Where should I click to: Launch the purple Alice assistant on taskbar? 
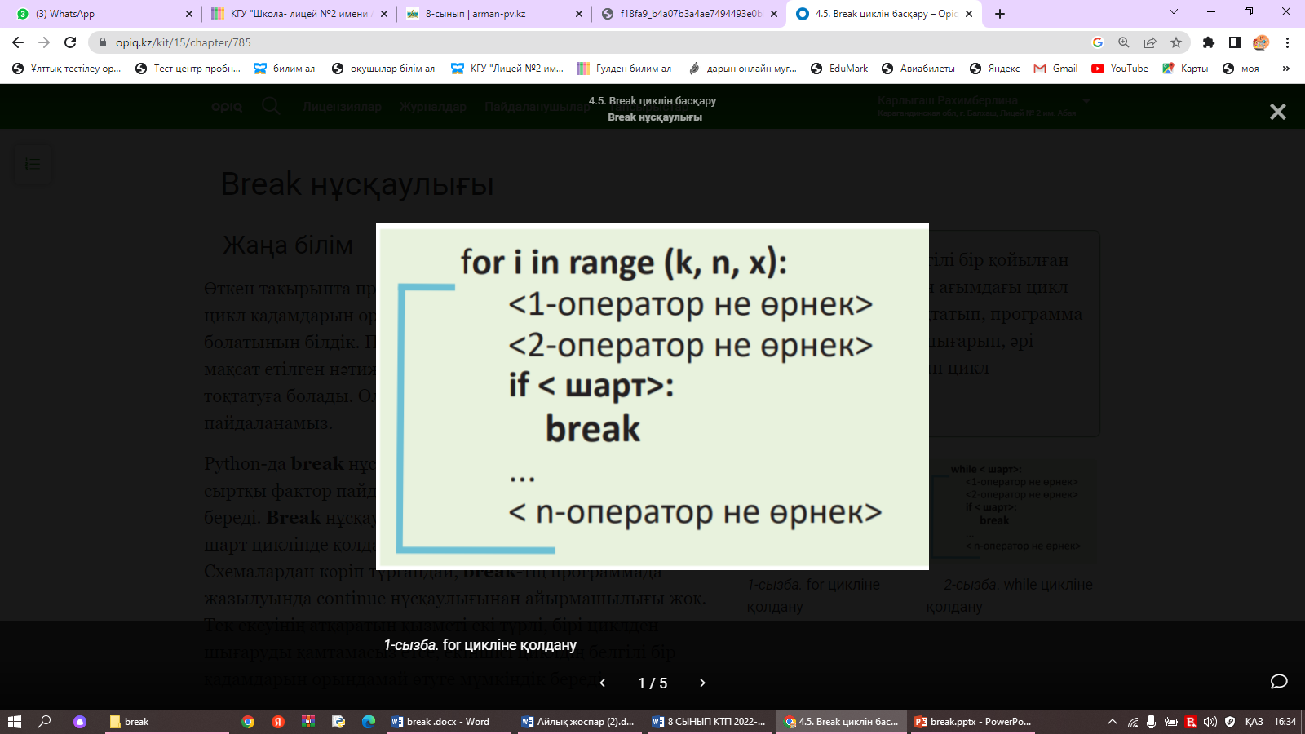pyautogui.click(x=80, y=722)
